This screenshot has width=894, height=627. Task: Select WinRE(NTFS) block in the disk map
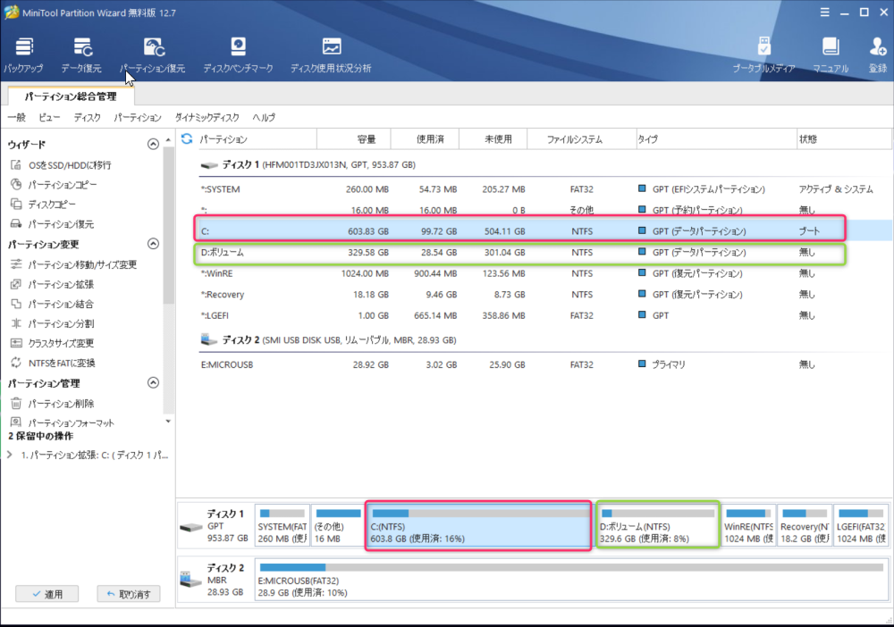(x=748, y=525)
